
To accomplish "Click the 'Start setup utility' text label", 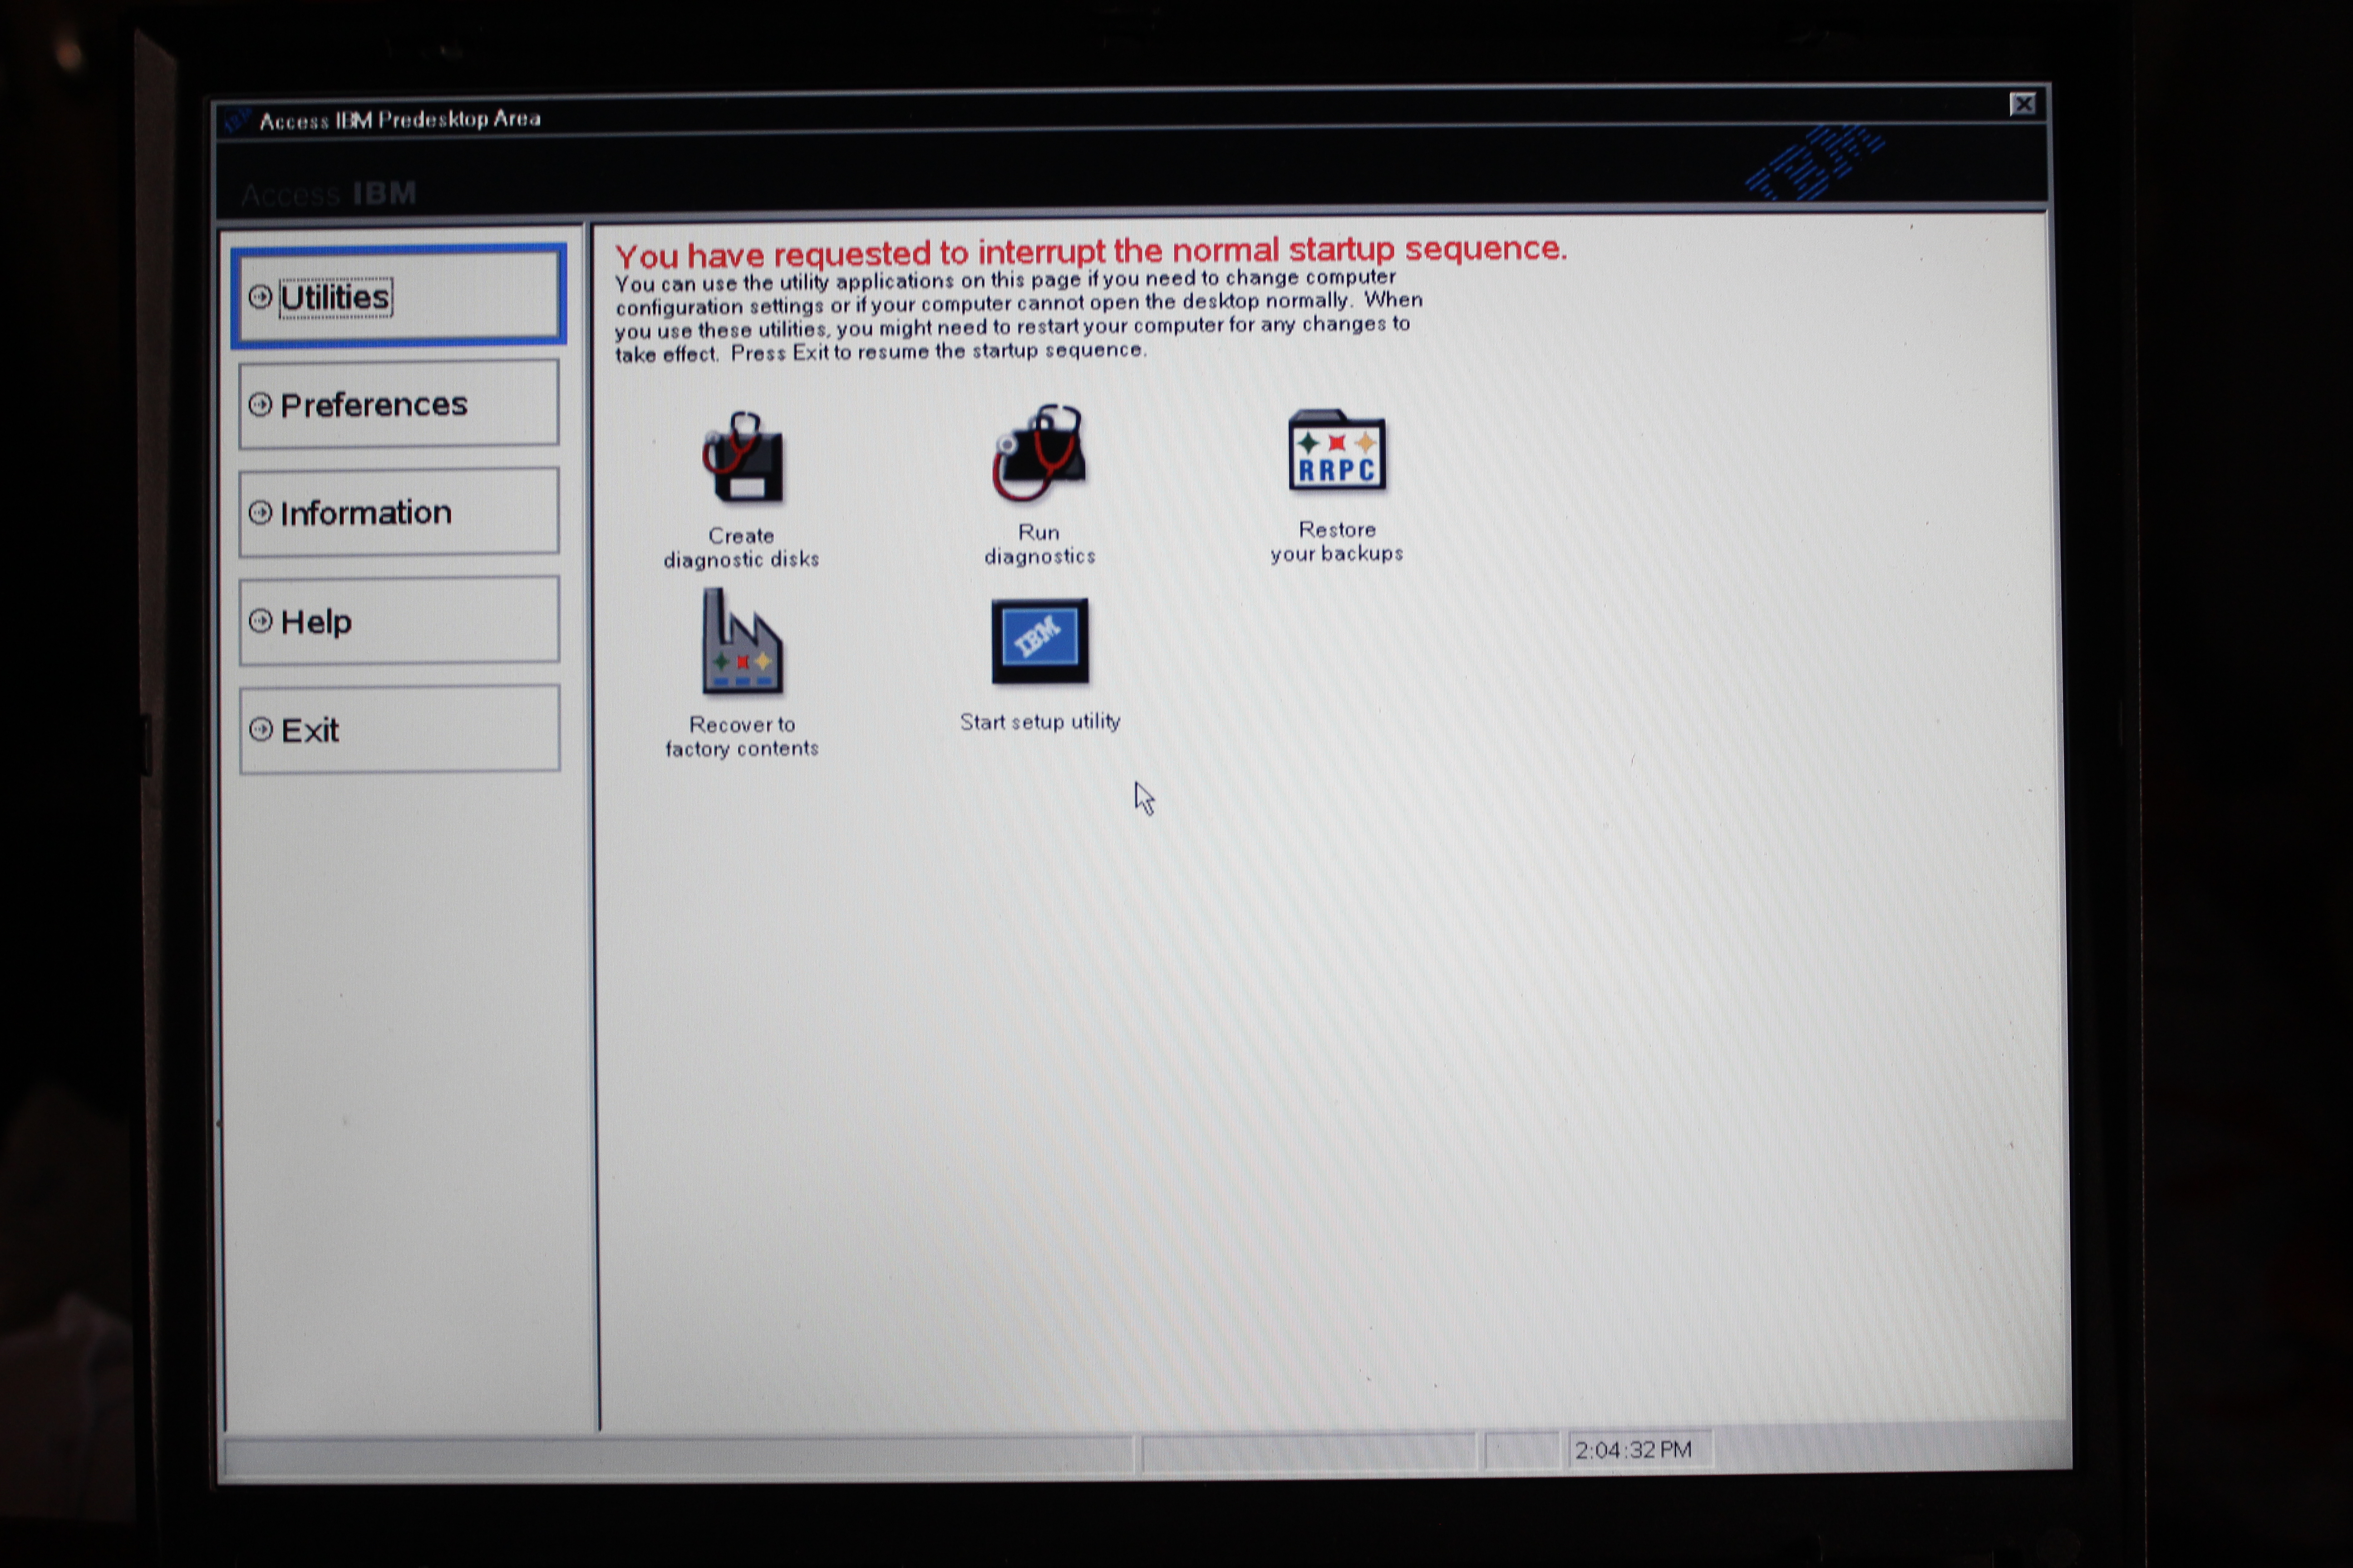I will tap(1039, 722).
